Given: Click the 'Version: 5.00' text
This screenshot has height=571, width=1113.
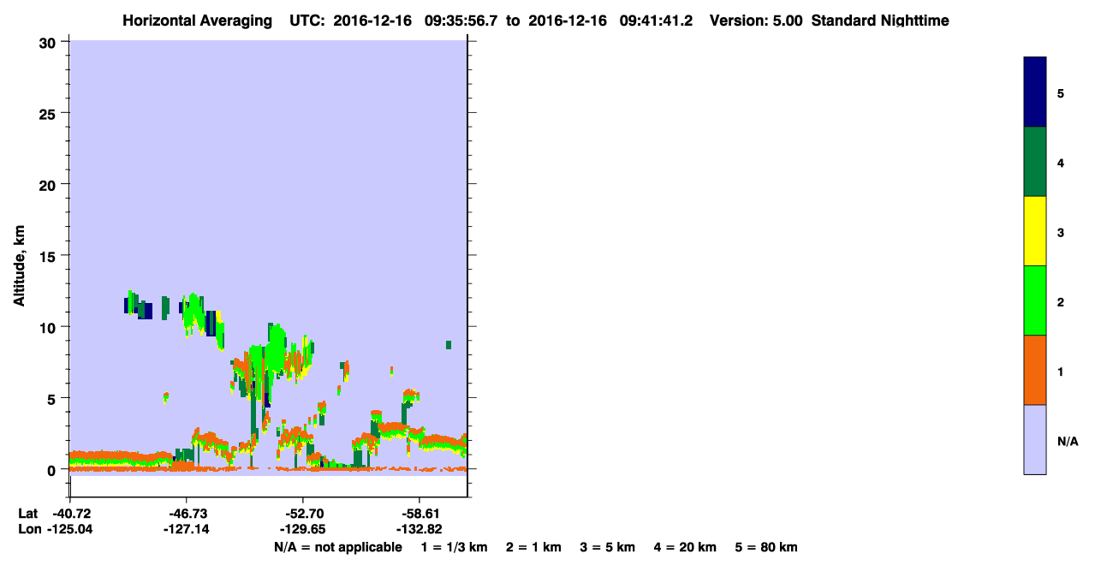Looking at the screenshot, I should point(756,21).
